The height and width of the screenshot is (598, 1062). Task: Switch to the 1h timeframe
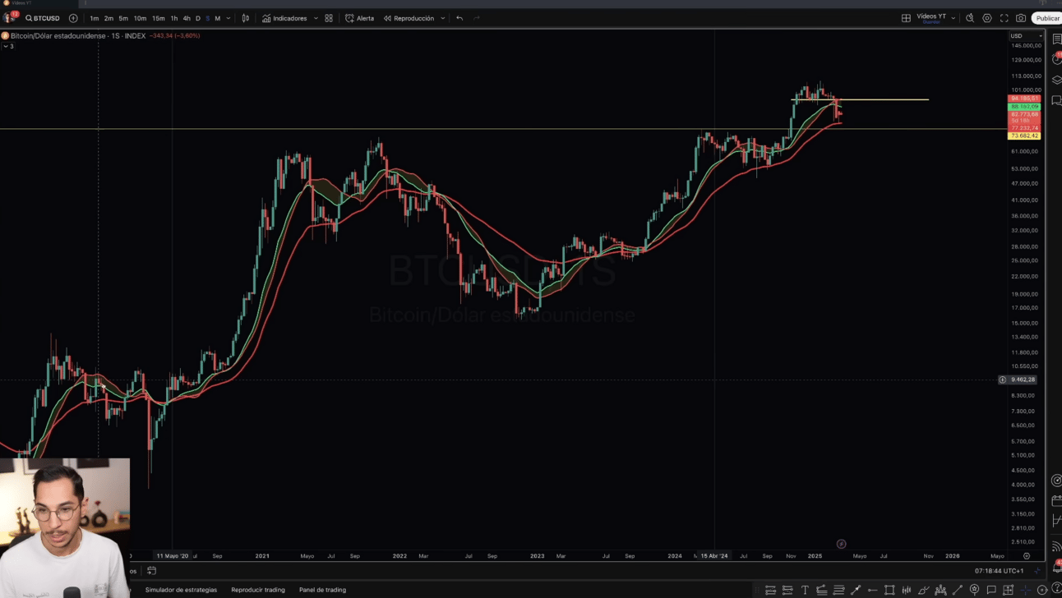click(x=174, y=18)
